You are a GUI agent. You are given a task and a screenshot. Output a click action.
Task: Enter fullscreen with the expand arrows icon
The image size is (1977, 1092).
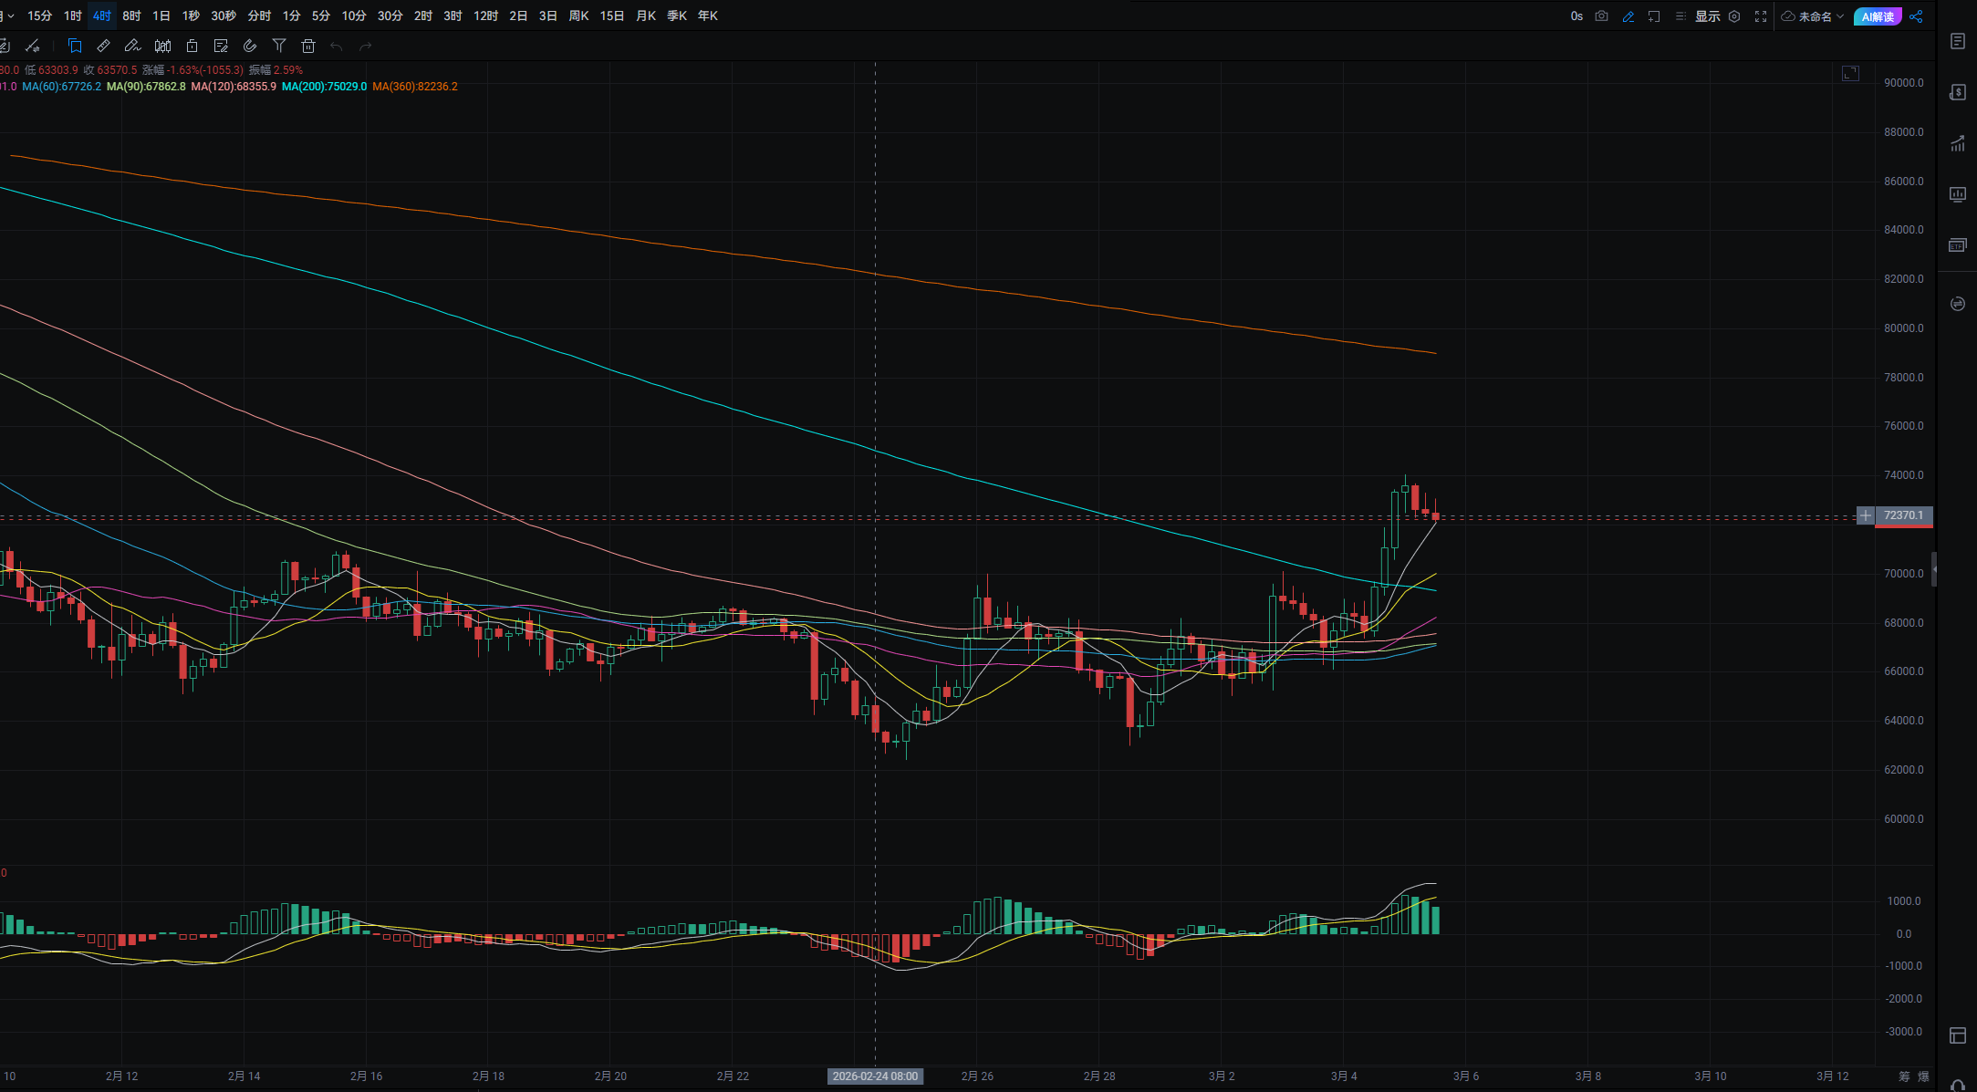(x=1761, y=16)
